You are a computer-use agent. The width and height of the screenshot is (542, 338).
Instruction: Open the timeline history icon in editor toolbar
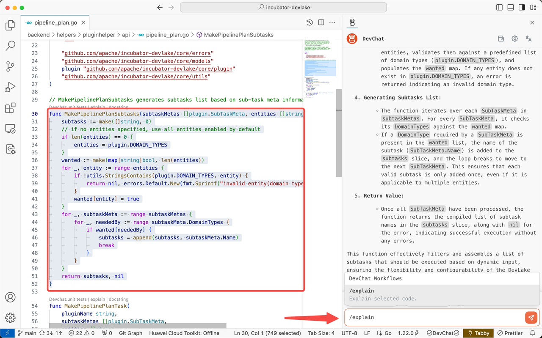click(310, 22)
